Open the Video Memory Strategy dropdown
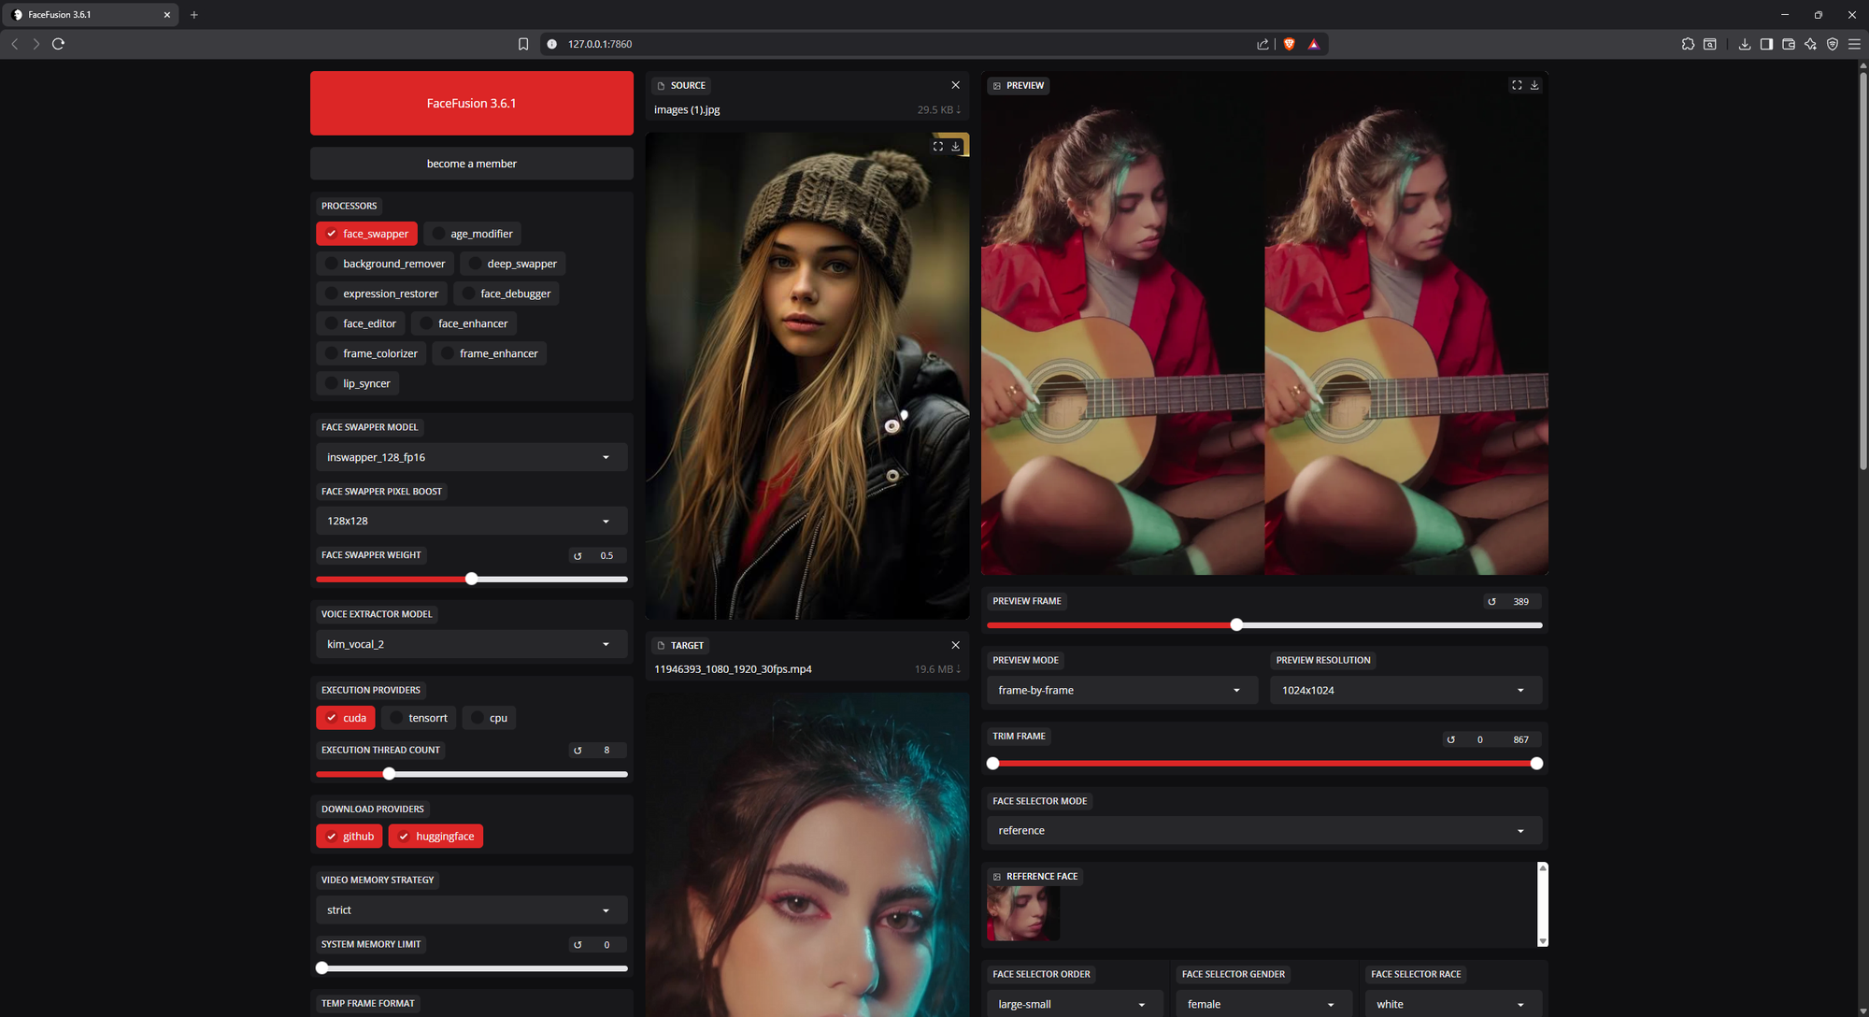Image resolution: width=1869 pixels, height=1017 pixels. tap(471, 910)
